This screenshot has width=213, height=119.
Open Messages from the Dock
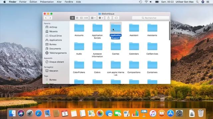(109, 113)
